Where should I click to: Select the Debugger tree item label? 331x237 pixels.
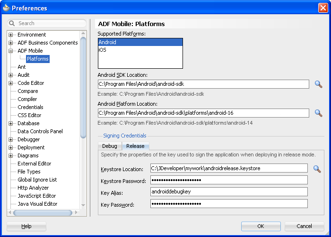click(x=29, y=139)
